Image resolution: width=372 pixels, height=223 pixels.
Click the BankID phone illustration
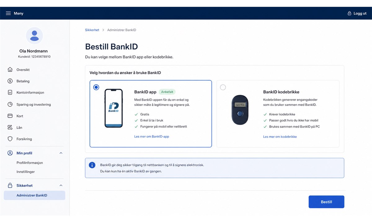click(113, 108)
